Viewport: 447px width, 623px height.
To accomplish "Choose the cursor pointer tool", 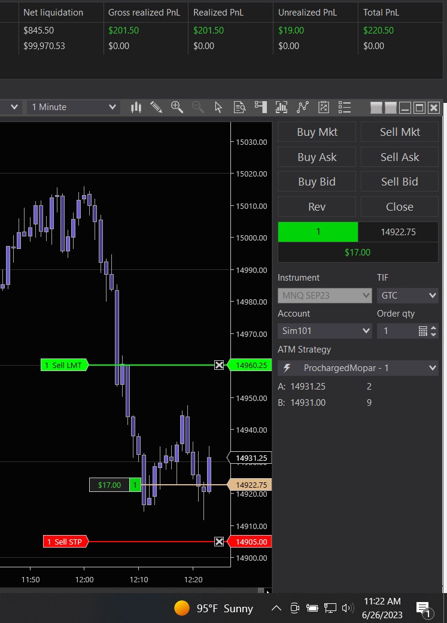I will click(218, 107).
